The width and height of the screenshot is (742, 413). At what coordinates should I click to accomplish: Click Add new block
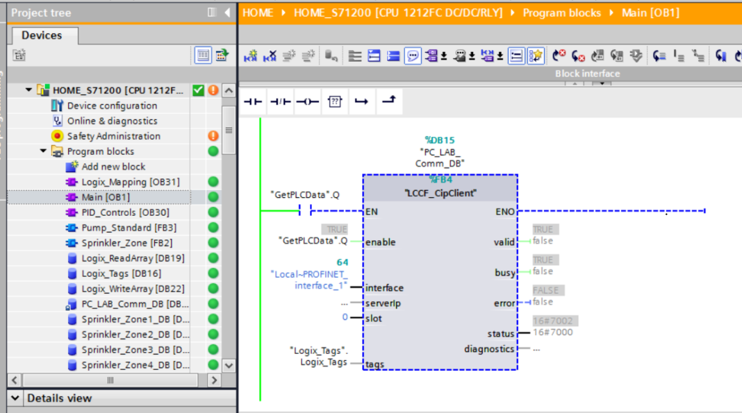[x=113, y=167]
